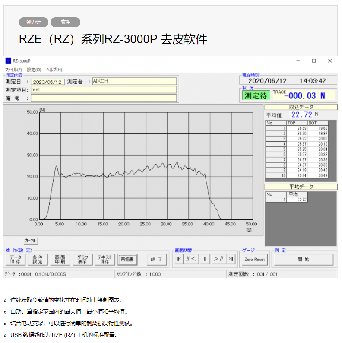342x343 pixels.
Task: Select TOP value 25.87 in row 4
Action: coord(297,144)
